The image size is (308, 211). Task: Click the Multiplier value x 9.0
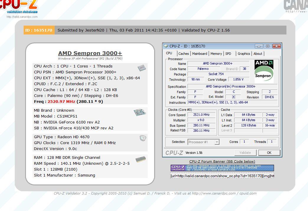click(201, 120)
